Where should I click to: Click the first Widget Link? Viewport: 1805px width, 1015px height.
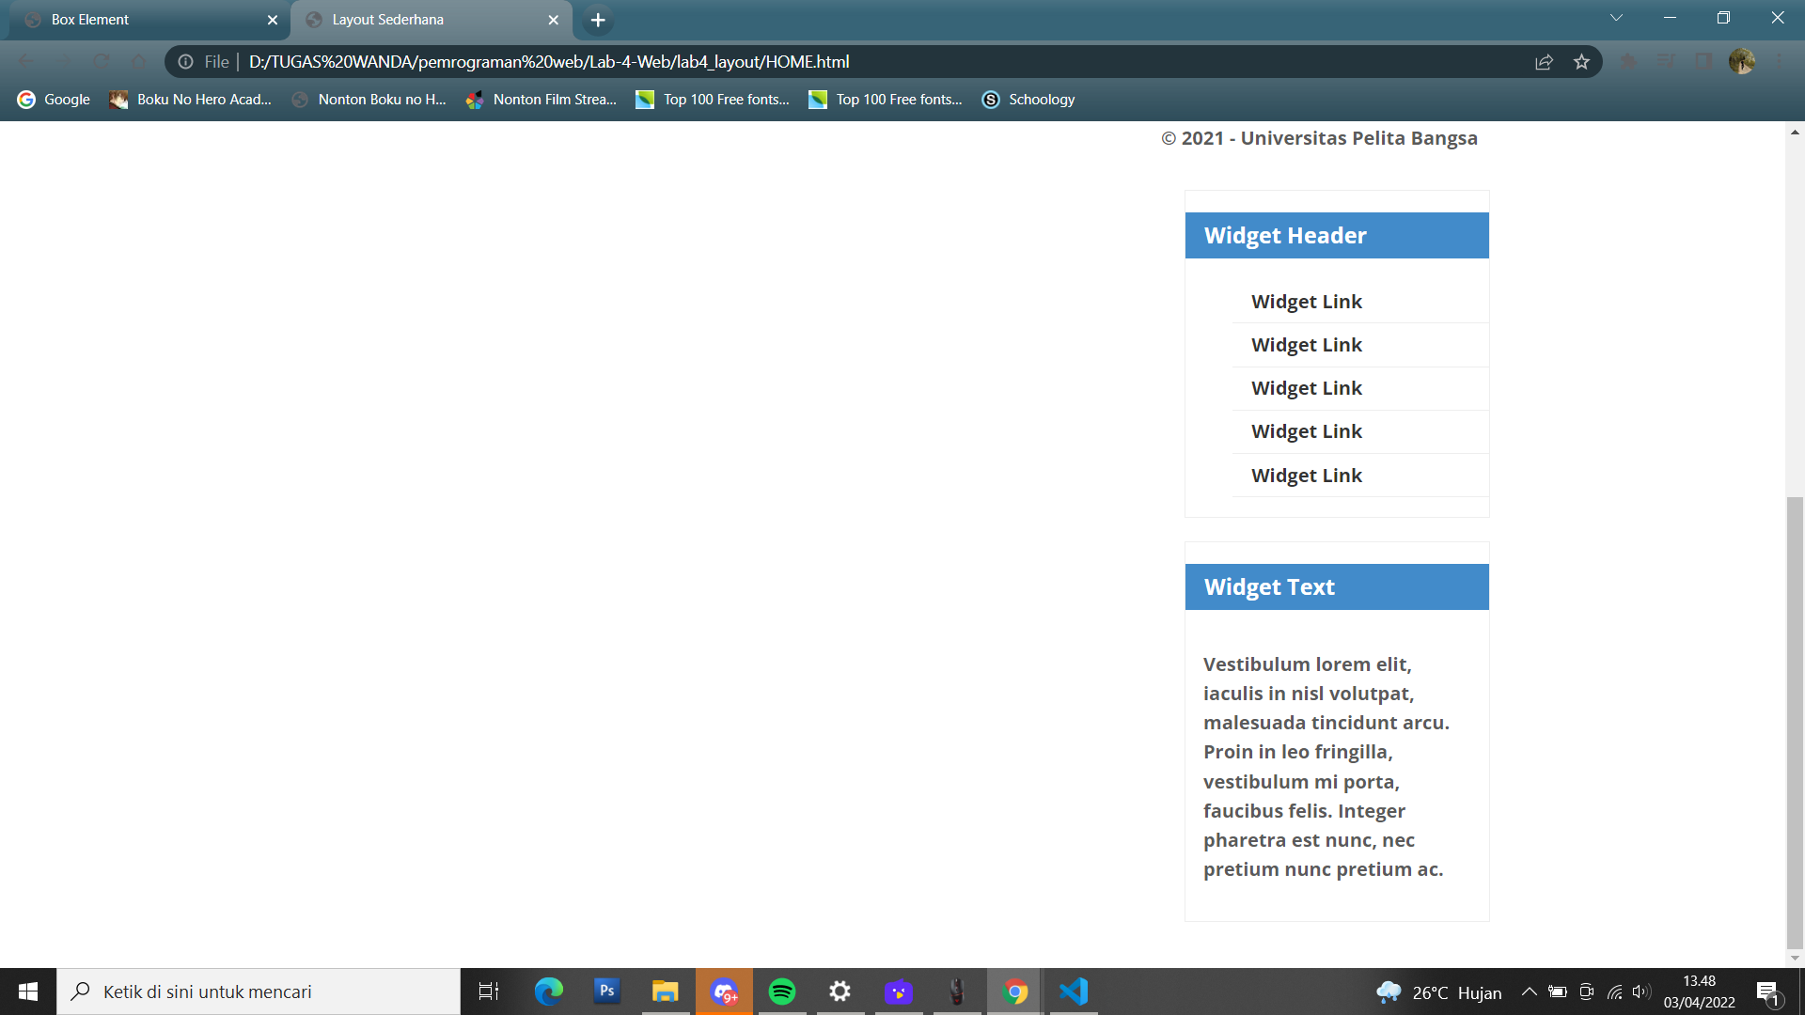pyautogui.click(x=1306, y=302)
